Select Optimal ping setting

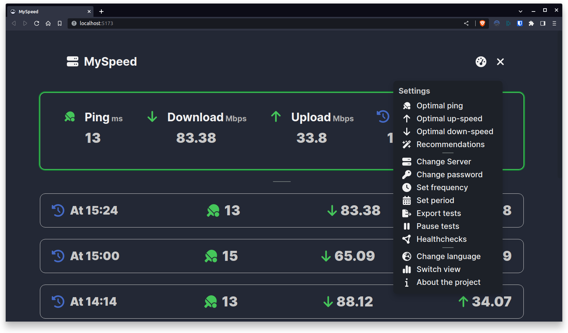point(439,106)
